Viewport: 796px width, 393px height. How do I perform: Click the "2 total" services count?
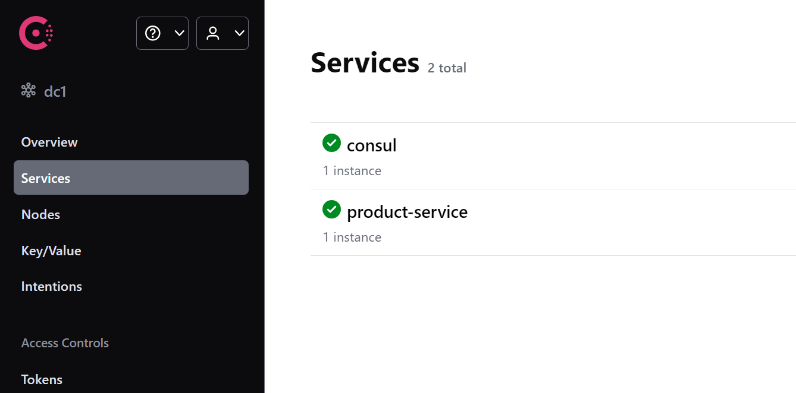click(447, 68)
